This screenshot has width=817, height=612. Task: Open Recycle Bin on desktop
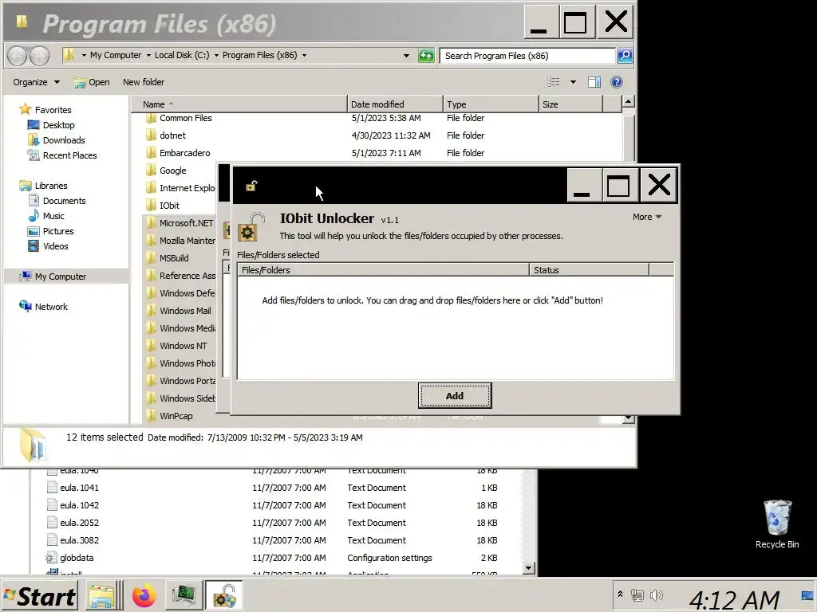click(x=777, y=524)
